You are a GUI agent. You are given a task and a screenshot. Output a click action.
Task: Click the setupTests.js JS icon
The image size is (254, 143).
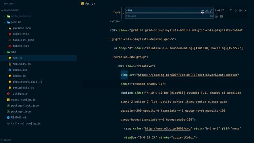(10, 88)
